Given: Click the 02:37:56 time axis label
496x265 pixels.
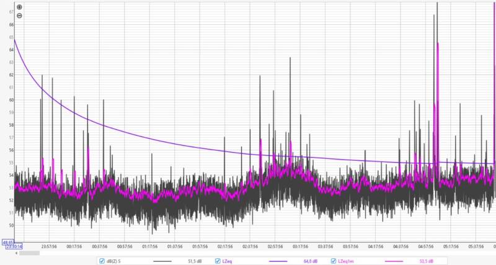Looking at the screenshot, I should click(x=250, y=246).
